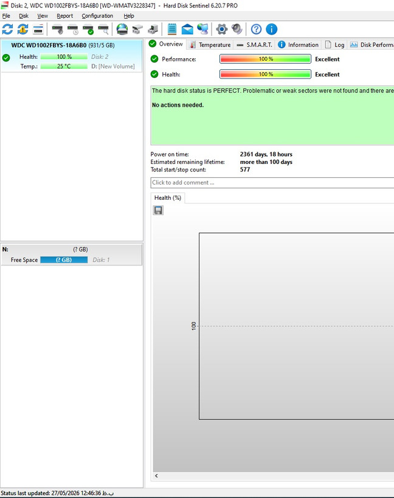Screen dimensions: 394x498
Task: Click the green check icon beside Health label
Action: [154, 74]
